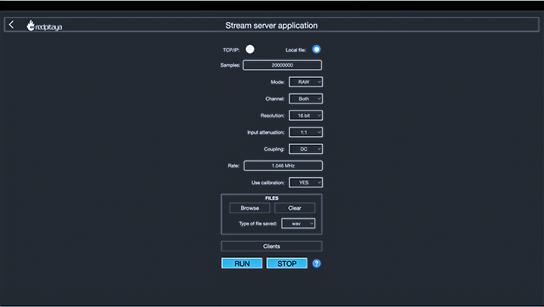
Task: Open the Mode dropdown showing RAW
Action: pyautogui.click(x=305, y=82)
